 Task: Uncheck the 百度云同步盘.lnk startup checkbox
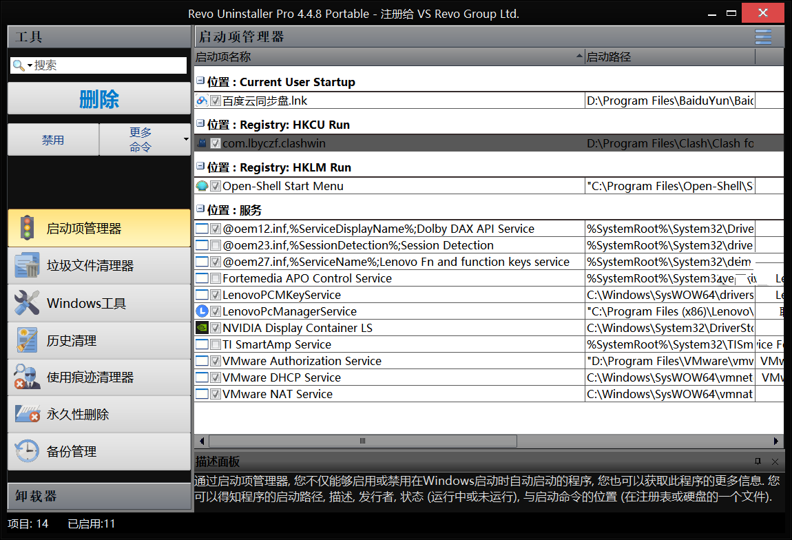[x=216, y=101]
